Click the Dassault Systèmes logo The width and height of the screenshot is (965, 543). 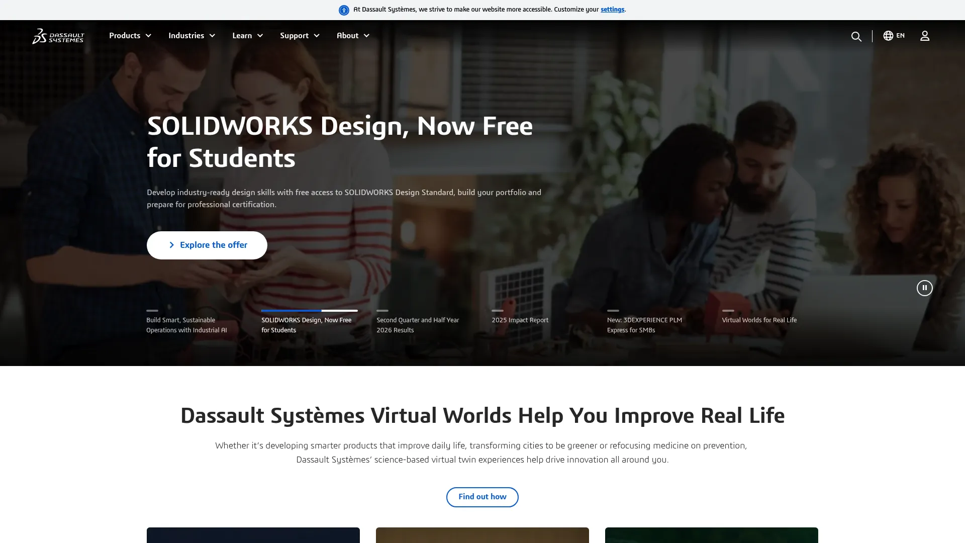[x=58, y=36]
